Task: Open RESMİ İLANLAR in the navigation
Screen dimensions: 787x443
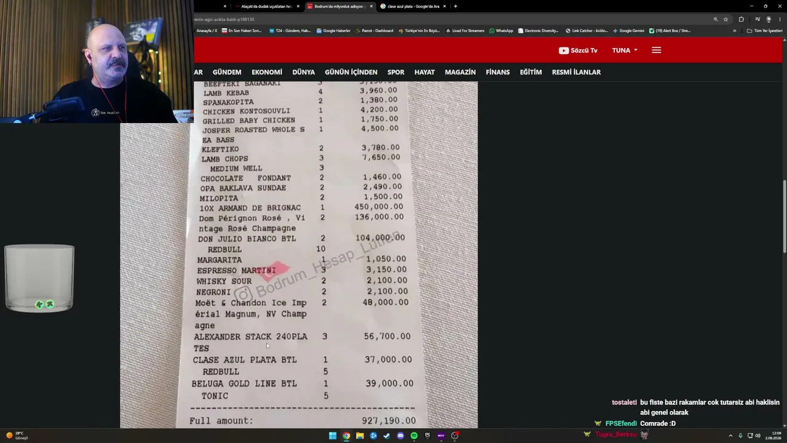Action: pyautogui.click(x=576, y=72)
